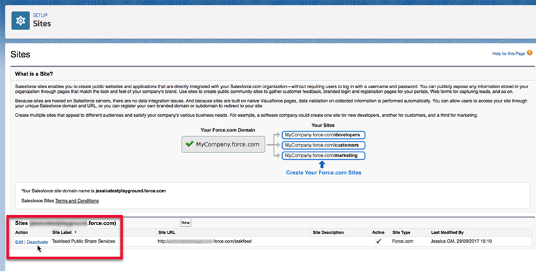Click Jessica GM last modified cell
536x274 pixels.
[x=461, y=241]
